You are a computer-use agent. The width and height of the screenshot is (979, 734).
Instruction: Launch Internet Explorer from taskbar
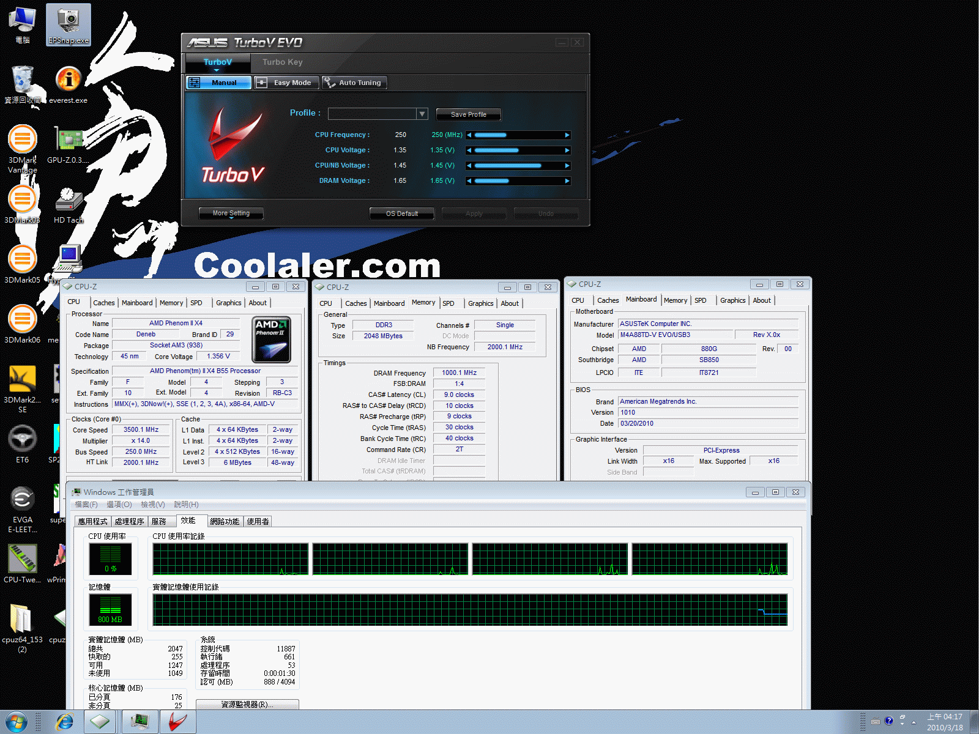point(64,722)
